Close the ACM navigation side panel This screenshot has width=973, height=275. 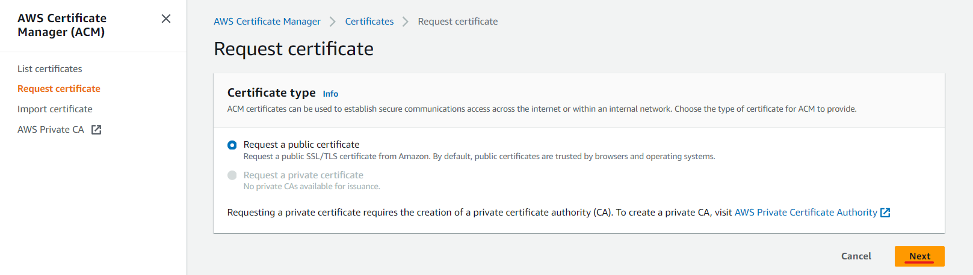(x=166, y=19)
